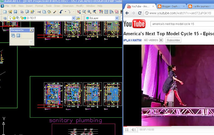Select the sanitary plumbing text in the drawing
Image resolution: width=214 pixels, height=135 pixels.
click(76, 121)
